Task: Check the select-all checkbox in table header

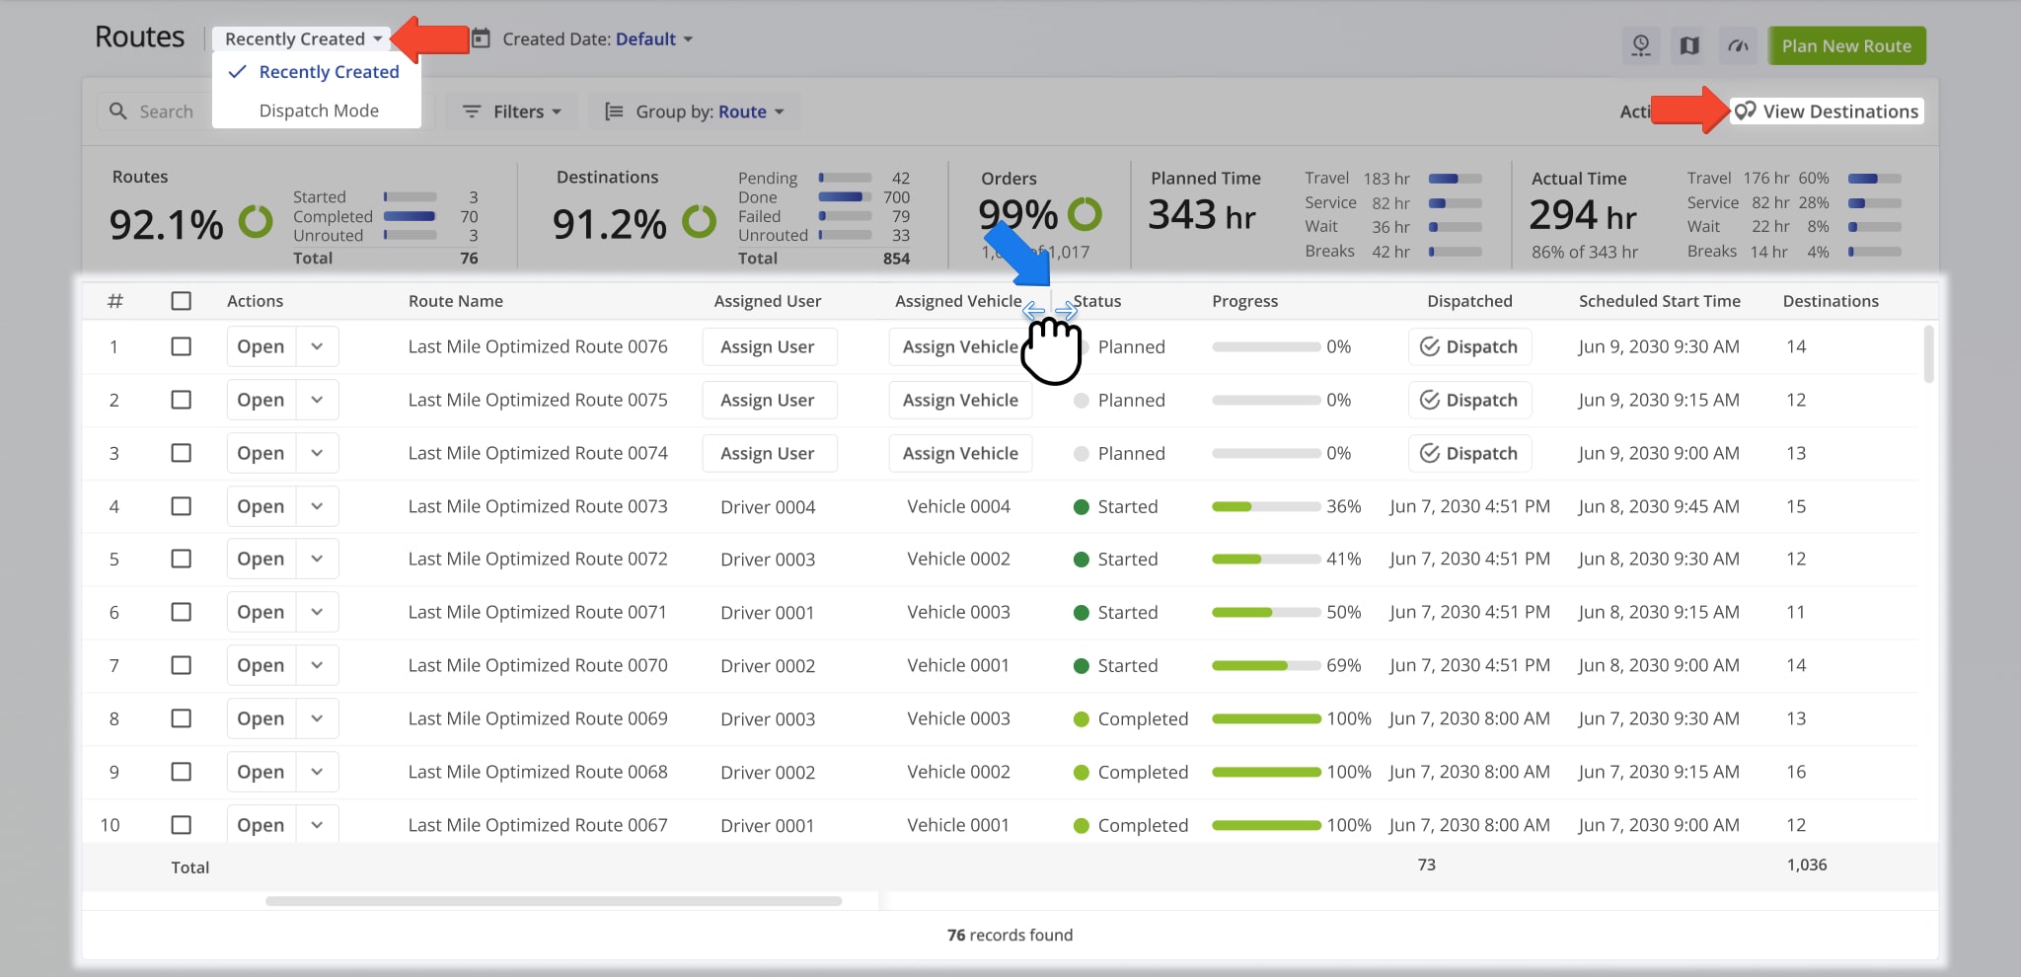Action: [x=182, y=300]
